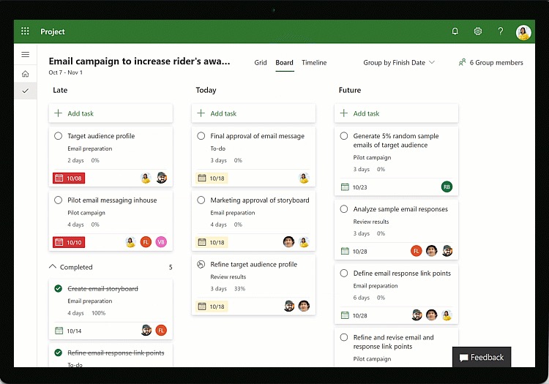Click the Project app title

pyautogui.click(x=53, y=31)
